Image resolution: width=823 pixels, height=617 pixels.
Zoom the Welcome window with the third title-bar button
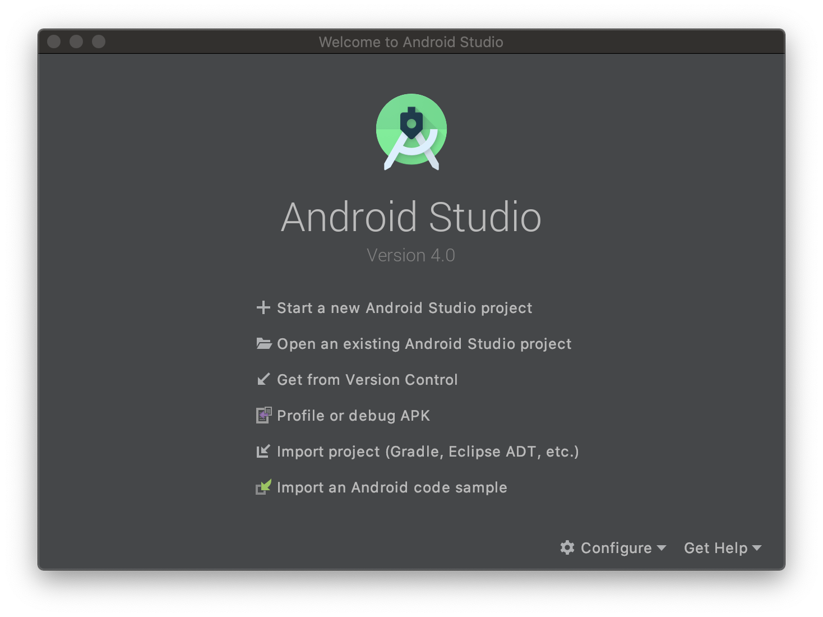99,42
